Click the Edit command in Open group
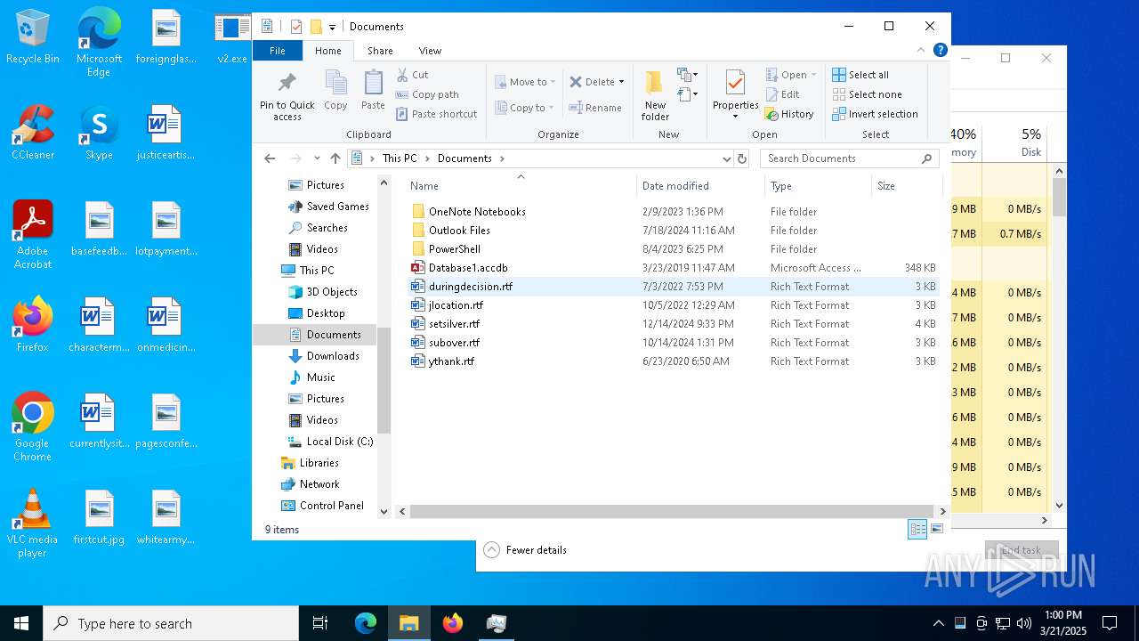The width and height of the screenshot is (1139, 641). 782,94
